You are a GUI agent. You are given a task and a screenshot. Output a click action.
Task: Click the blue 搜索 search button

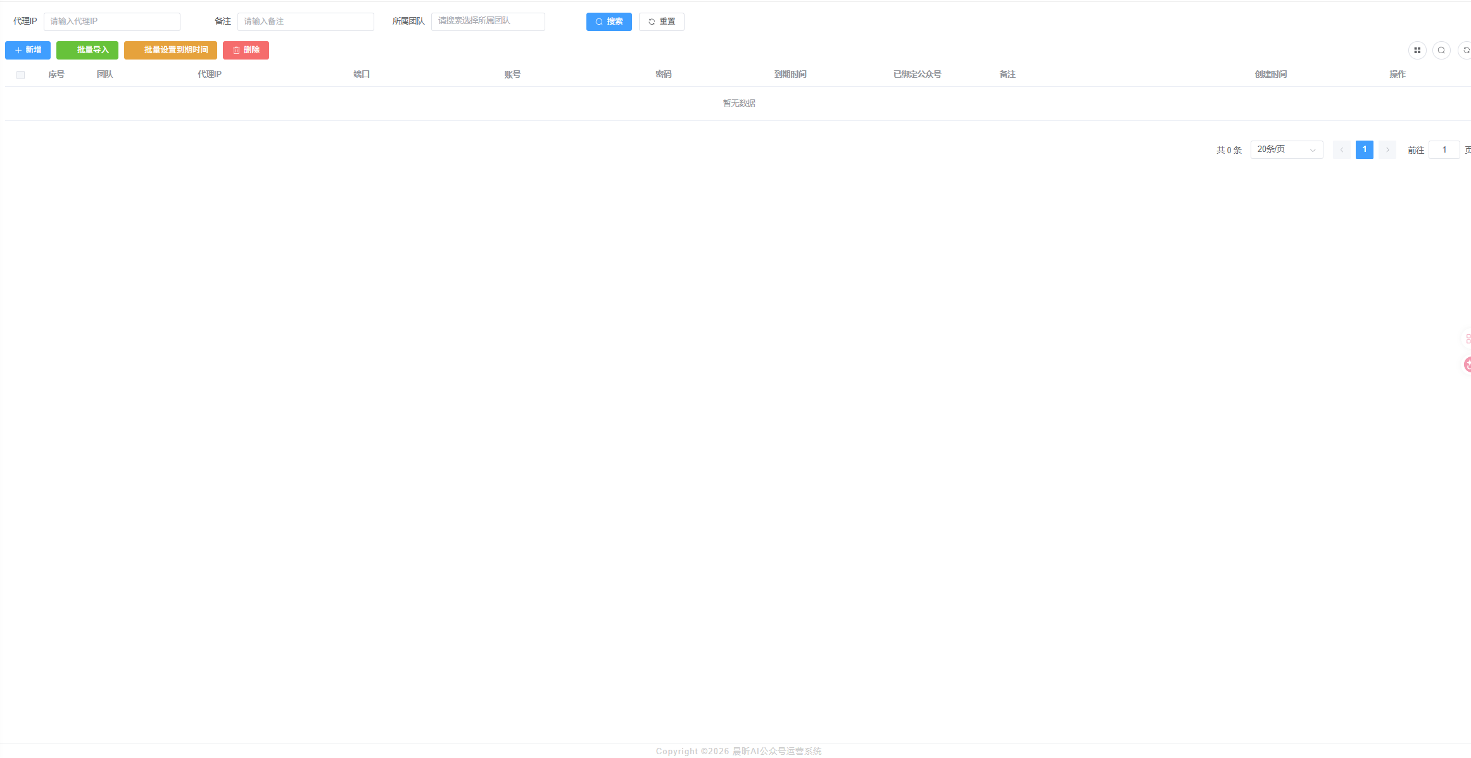[609, 22]
